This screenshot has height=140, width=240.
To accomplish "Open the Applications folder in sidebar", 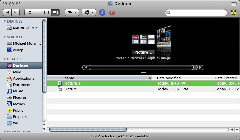I will (23, 78).
